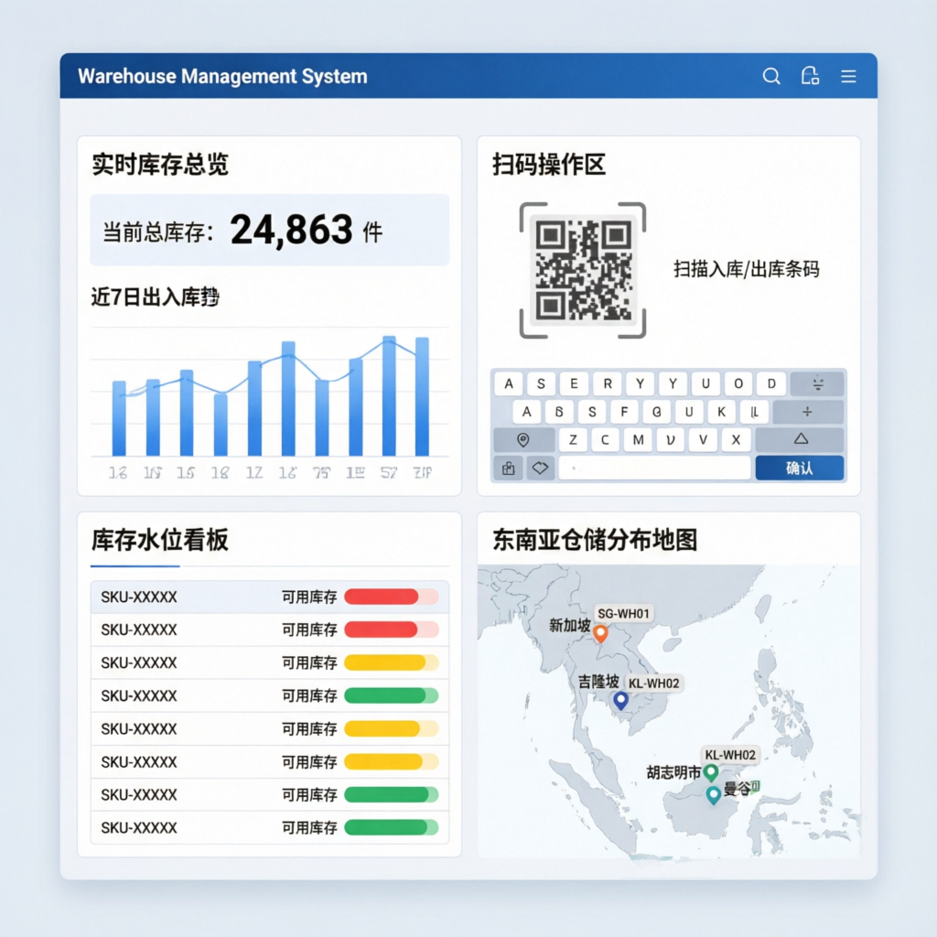Tap the X key
This screenshot has width=937, height=937.
(737, 440)
